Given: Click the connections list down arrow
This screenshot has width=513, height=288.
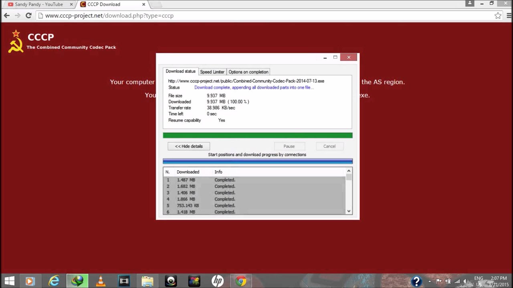Looking at the screenshot, I should point(349,211).
